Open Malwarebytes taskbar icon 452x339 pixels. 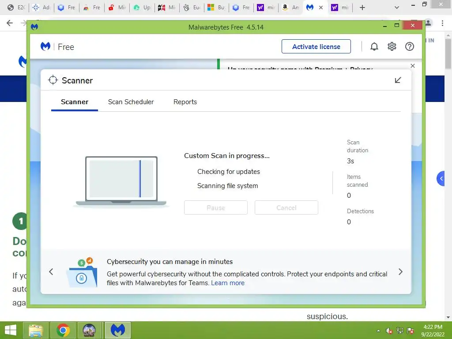pyautogui.click(x=117, y=330)
